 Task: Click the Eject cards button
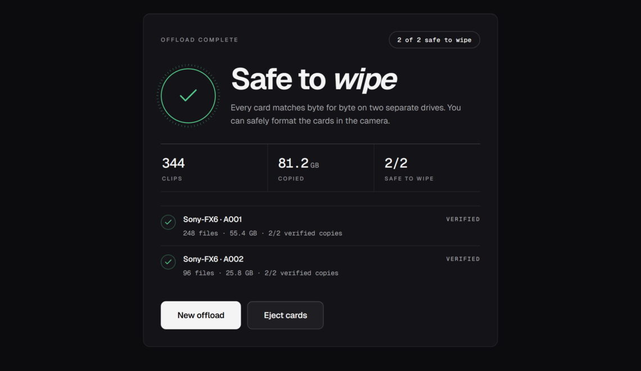click(x=285, y=315)
